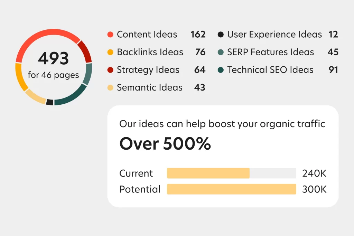Click the Potential traffic progress bar
The image size is (354, 236).
(231, 189)
